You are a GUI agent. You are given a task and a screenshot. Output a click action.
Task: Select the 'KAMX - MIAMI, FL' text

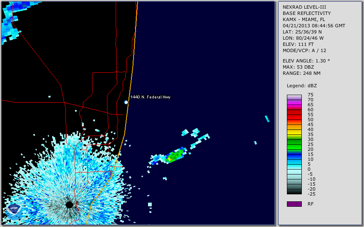coord(303,19)
